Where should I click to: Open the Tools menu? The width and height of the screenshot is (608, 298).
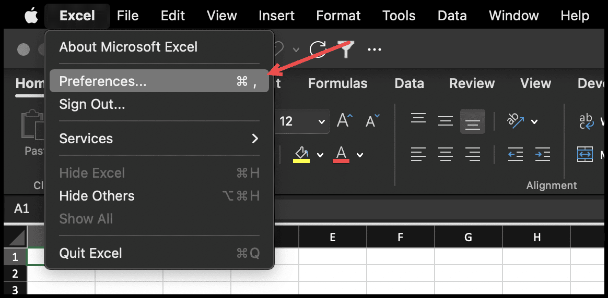[399, 16]
